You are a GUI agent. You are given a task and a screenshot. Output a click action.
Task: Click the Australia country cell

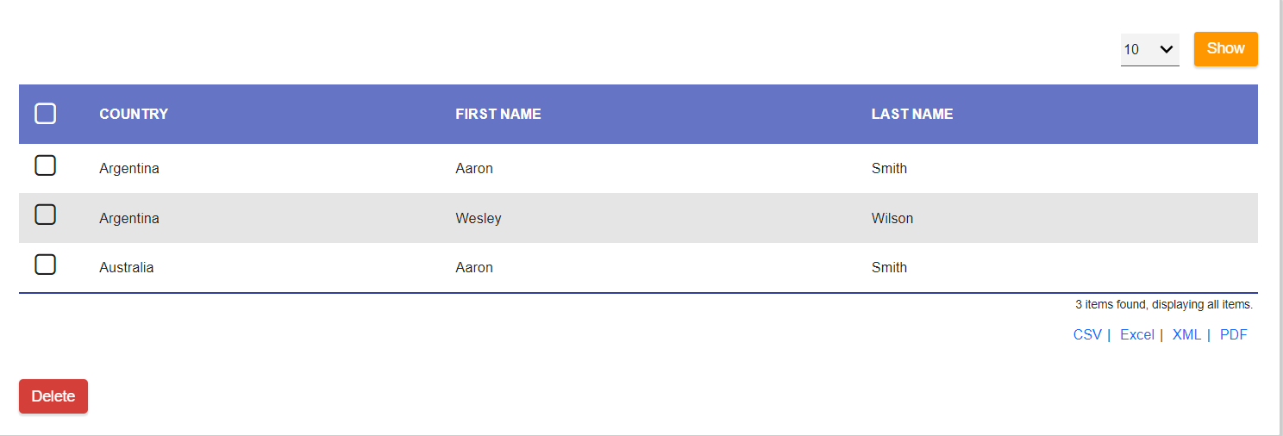coord(127,268)
